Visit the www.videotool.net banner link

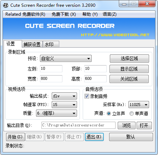click(115, 35)
